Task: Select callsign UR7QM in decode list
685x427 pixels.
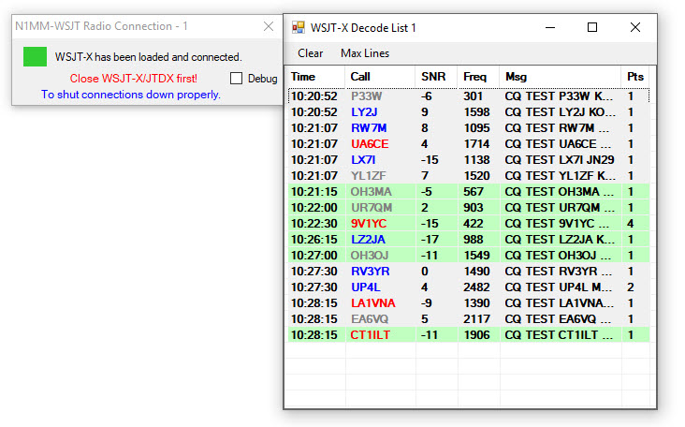Action: click(372, 208)
